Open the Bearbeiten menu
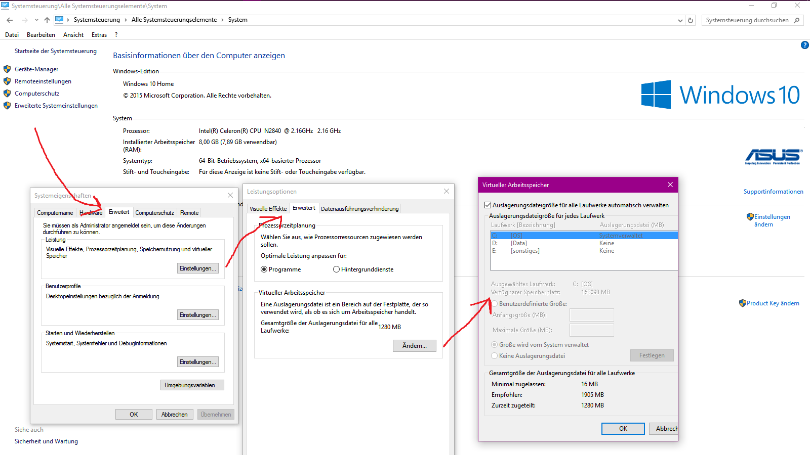The width and height of the screenshot is (810, 455). pyautogui.click(x=41, y=35)
